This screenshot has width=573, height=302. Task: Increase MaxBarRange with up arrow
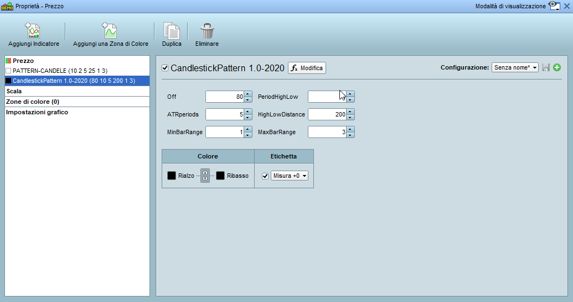pyautogui.click(x=350, y=129)
